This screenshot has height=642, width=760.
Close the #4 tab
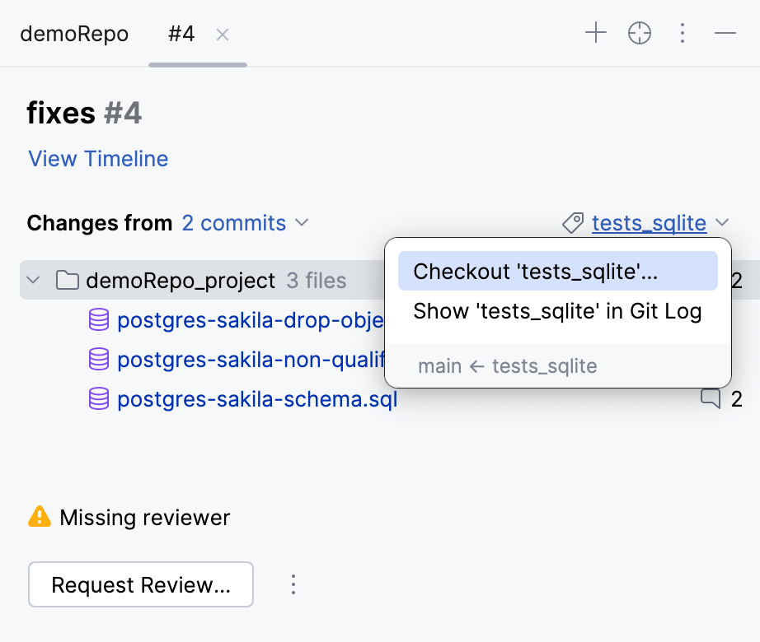tap(223, 35)
